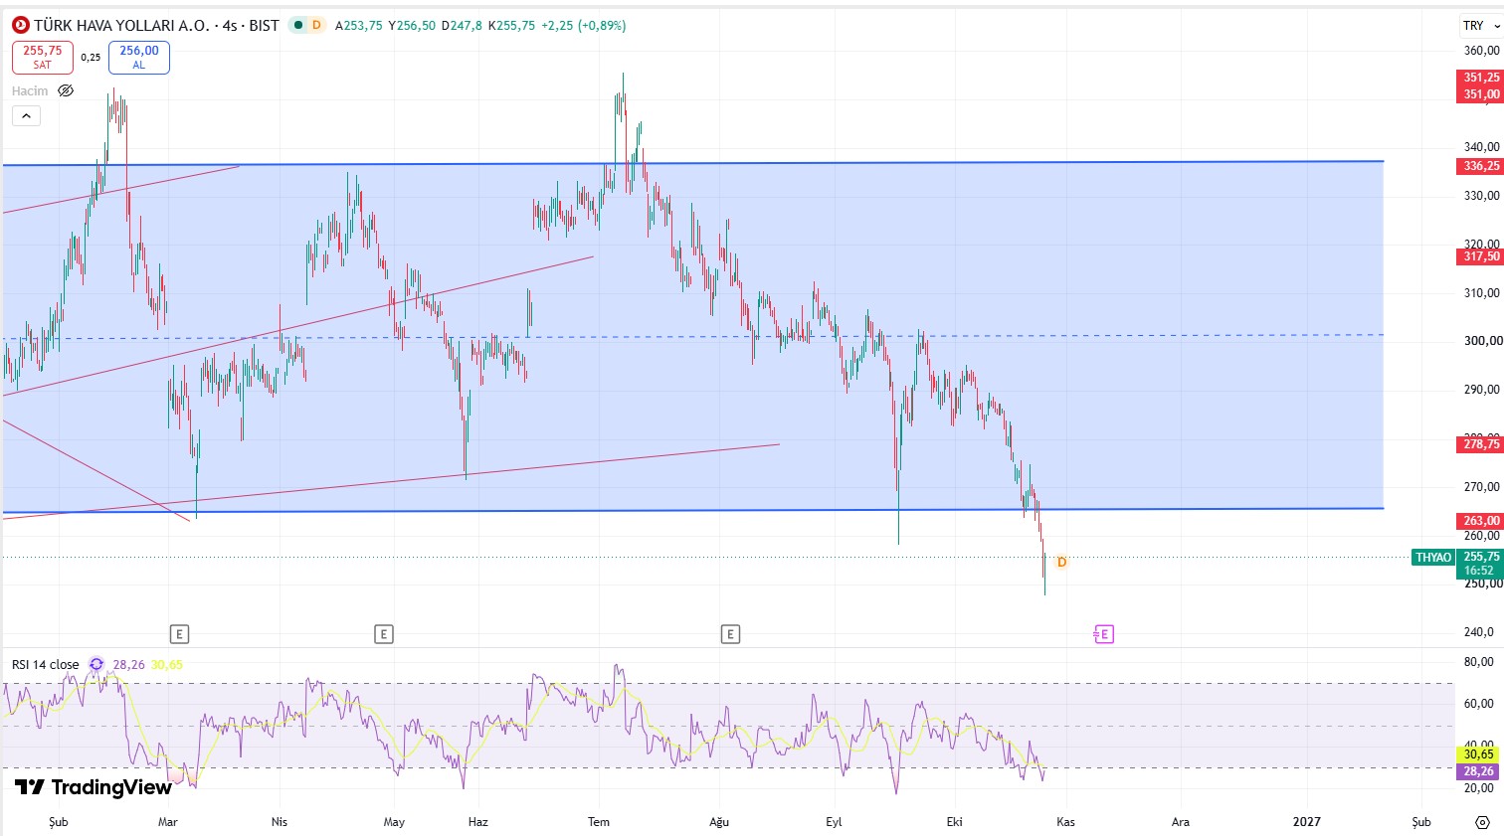Click the Turkish Airlines logo icon
The image size is (1504, 836).
[21, 25]
